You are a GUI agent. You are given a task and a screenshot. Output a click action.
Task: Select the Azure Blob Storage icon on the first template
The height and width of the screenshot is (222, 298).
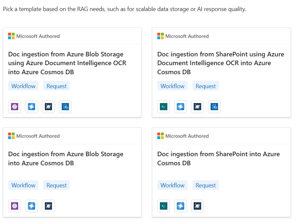point(14,106)
